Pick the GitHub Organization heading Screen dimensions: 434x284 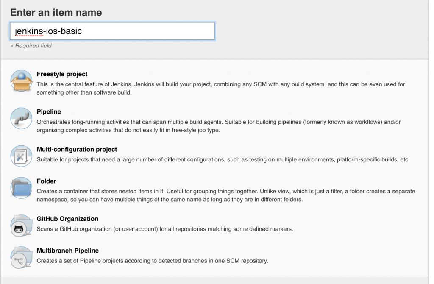67,219
